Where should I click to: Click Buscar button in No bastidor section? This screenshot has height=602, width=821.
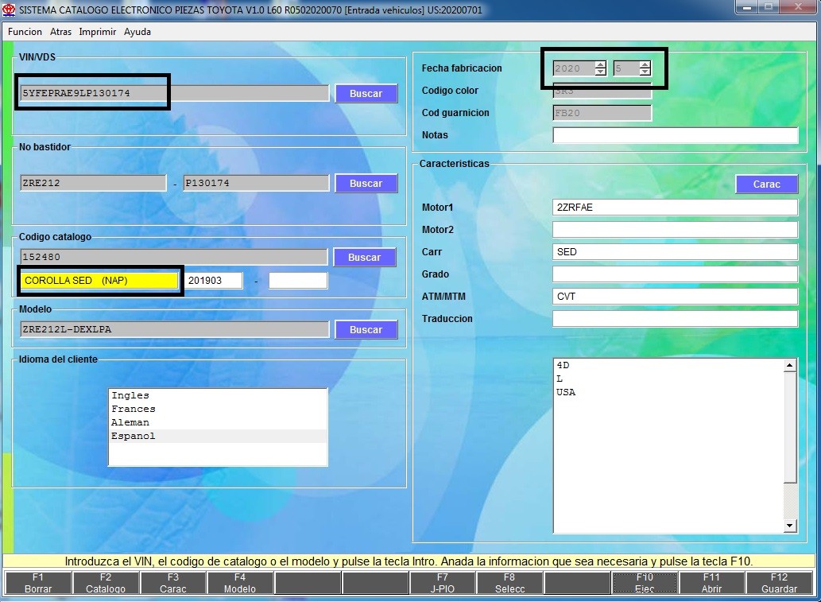tap(366, 184)
